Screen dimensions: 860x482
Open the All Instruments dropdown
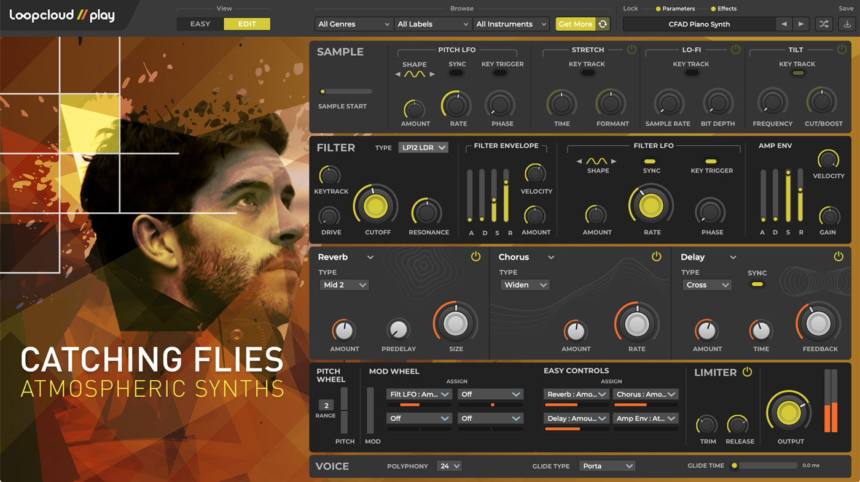point(511,24)
